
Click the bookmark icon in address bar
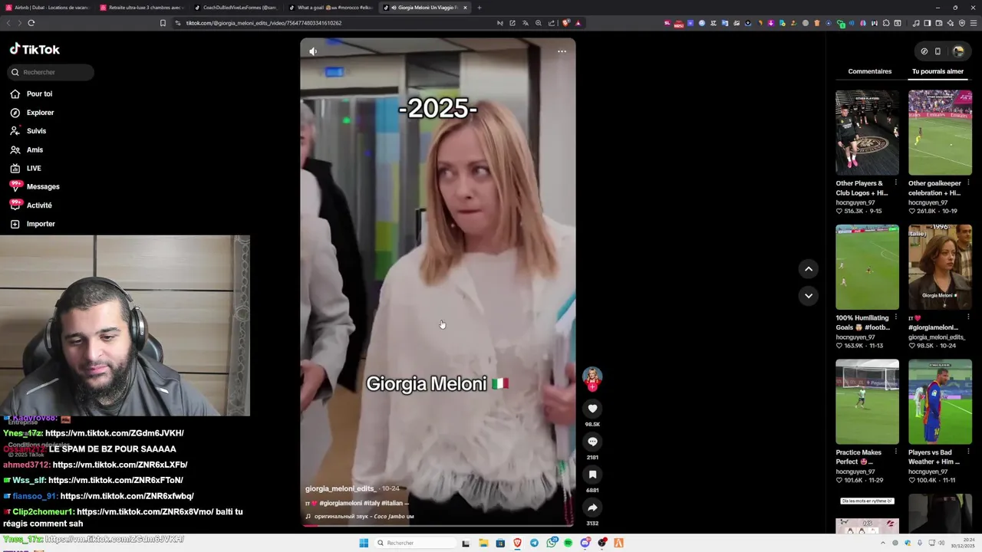[x=163, y=23]
